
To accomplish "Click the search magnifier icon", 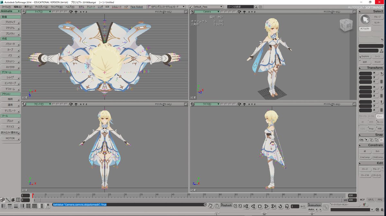I will click(x=255, y=7).
